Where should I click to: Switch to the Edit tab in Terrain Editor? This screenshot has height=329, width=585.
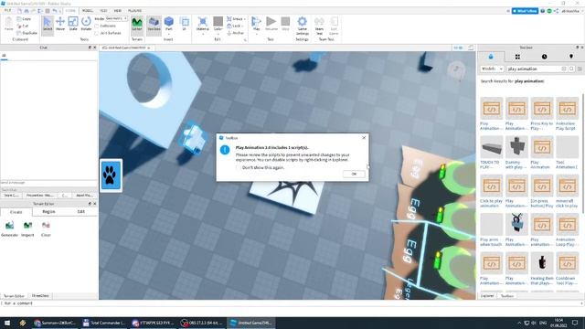click(x=81, y=211)
